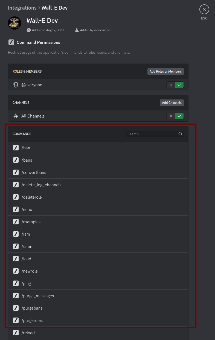Click the search magnifying glass in Commands panel
Screen dimensions: 215x340
pos(180,134)
